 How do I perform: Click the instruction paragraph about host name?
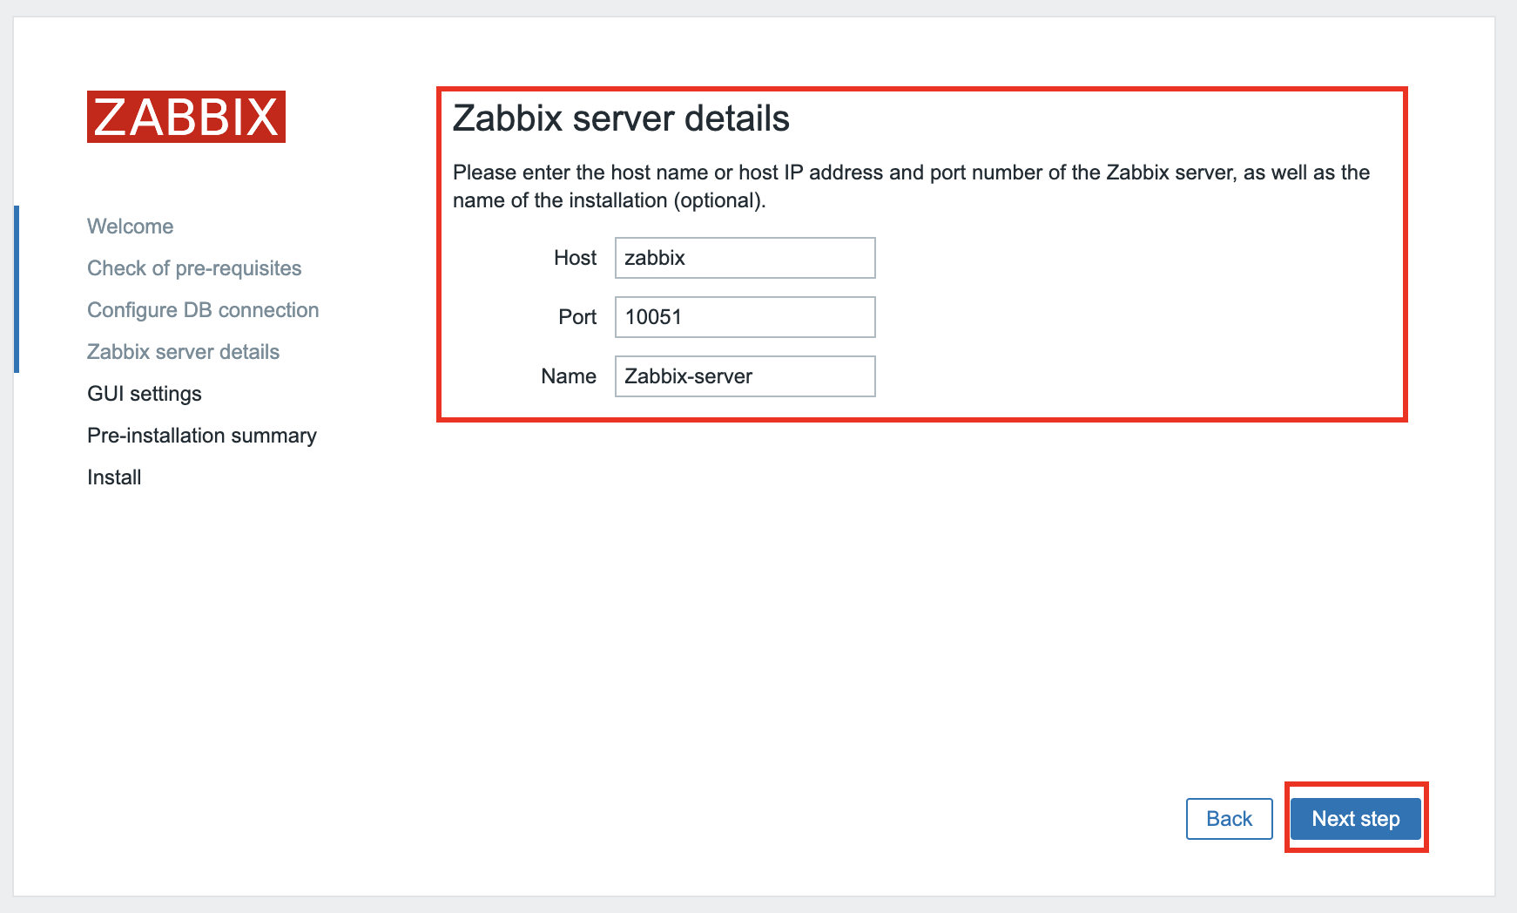tap(911, 186)
